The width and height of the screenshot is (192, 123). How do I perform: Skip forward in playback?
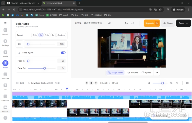click(96, 83)
